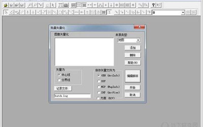Open the 来源类型 source type dropdown
Screen dimensions: 203x127
[x=138, y=40]
